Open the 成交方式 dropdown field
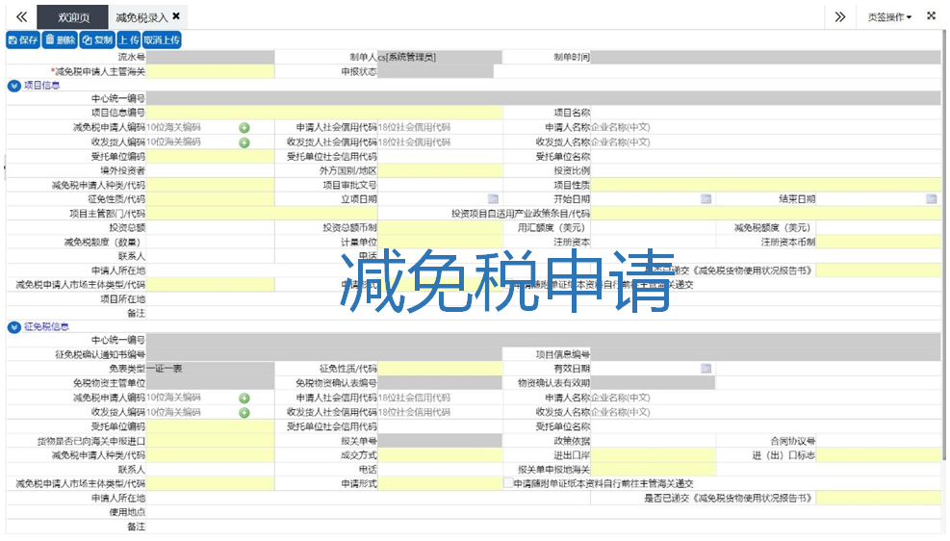Viewport: 950px width, 541px height. [x=440, y=455]
